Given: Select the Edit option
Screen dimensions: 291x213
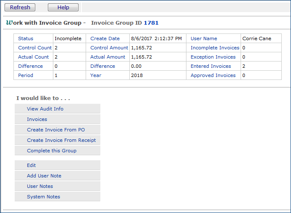Looking at the screenshot, I should [31, 165].
